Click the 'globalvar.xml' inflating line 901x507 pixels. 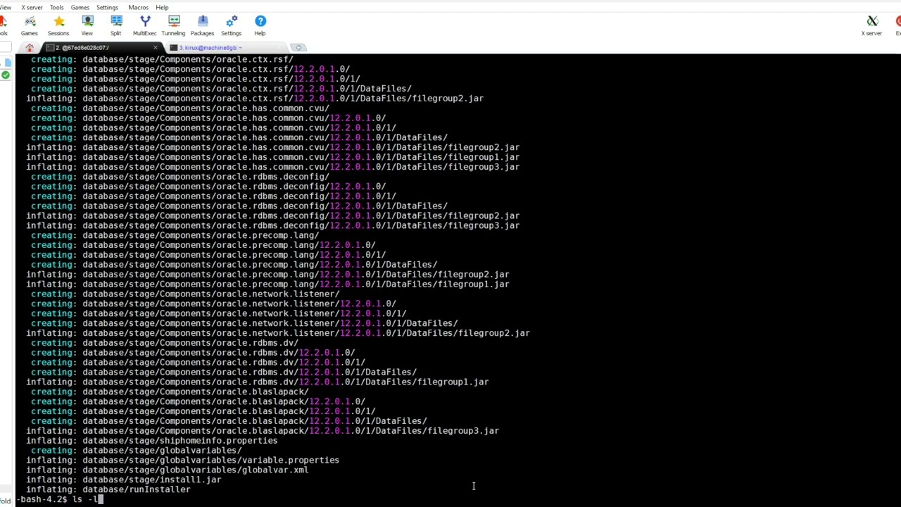(x=168, y=470)
